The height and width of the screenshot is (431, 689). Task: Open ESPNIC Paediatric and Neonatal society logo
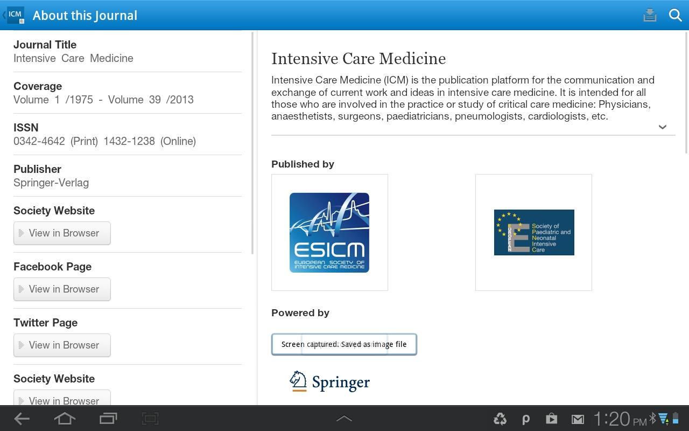coord(533,232)
